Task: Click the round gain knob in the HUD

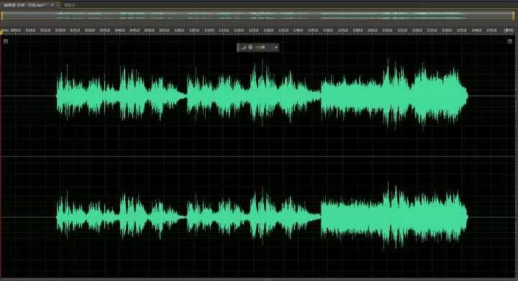Action: point(250,47)
